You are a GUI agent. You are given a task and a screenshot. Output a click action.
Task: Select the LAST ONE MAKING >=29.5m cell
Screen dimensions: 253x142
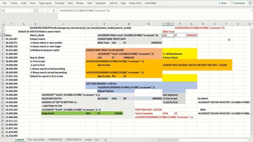[101, 84]
